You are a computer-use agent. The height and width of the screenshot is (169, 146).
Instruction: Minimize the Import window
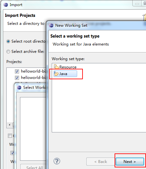(x=137, y=4)
